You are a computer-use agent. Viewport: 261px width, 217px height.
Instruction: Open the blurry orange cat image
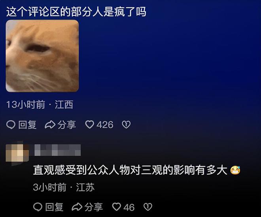point(42,56)
